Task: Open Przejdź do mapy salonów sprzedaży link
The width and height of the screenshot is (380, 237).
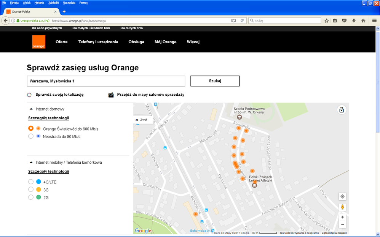Action: point(150,95)
